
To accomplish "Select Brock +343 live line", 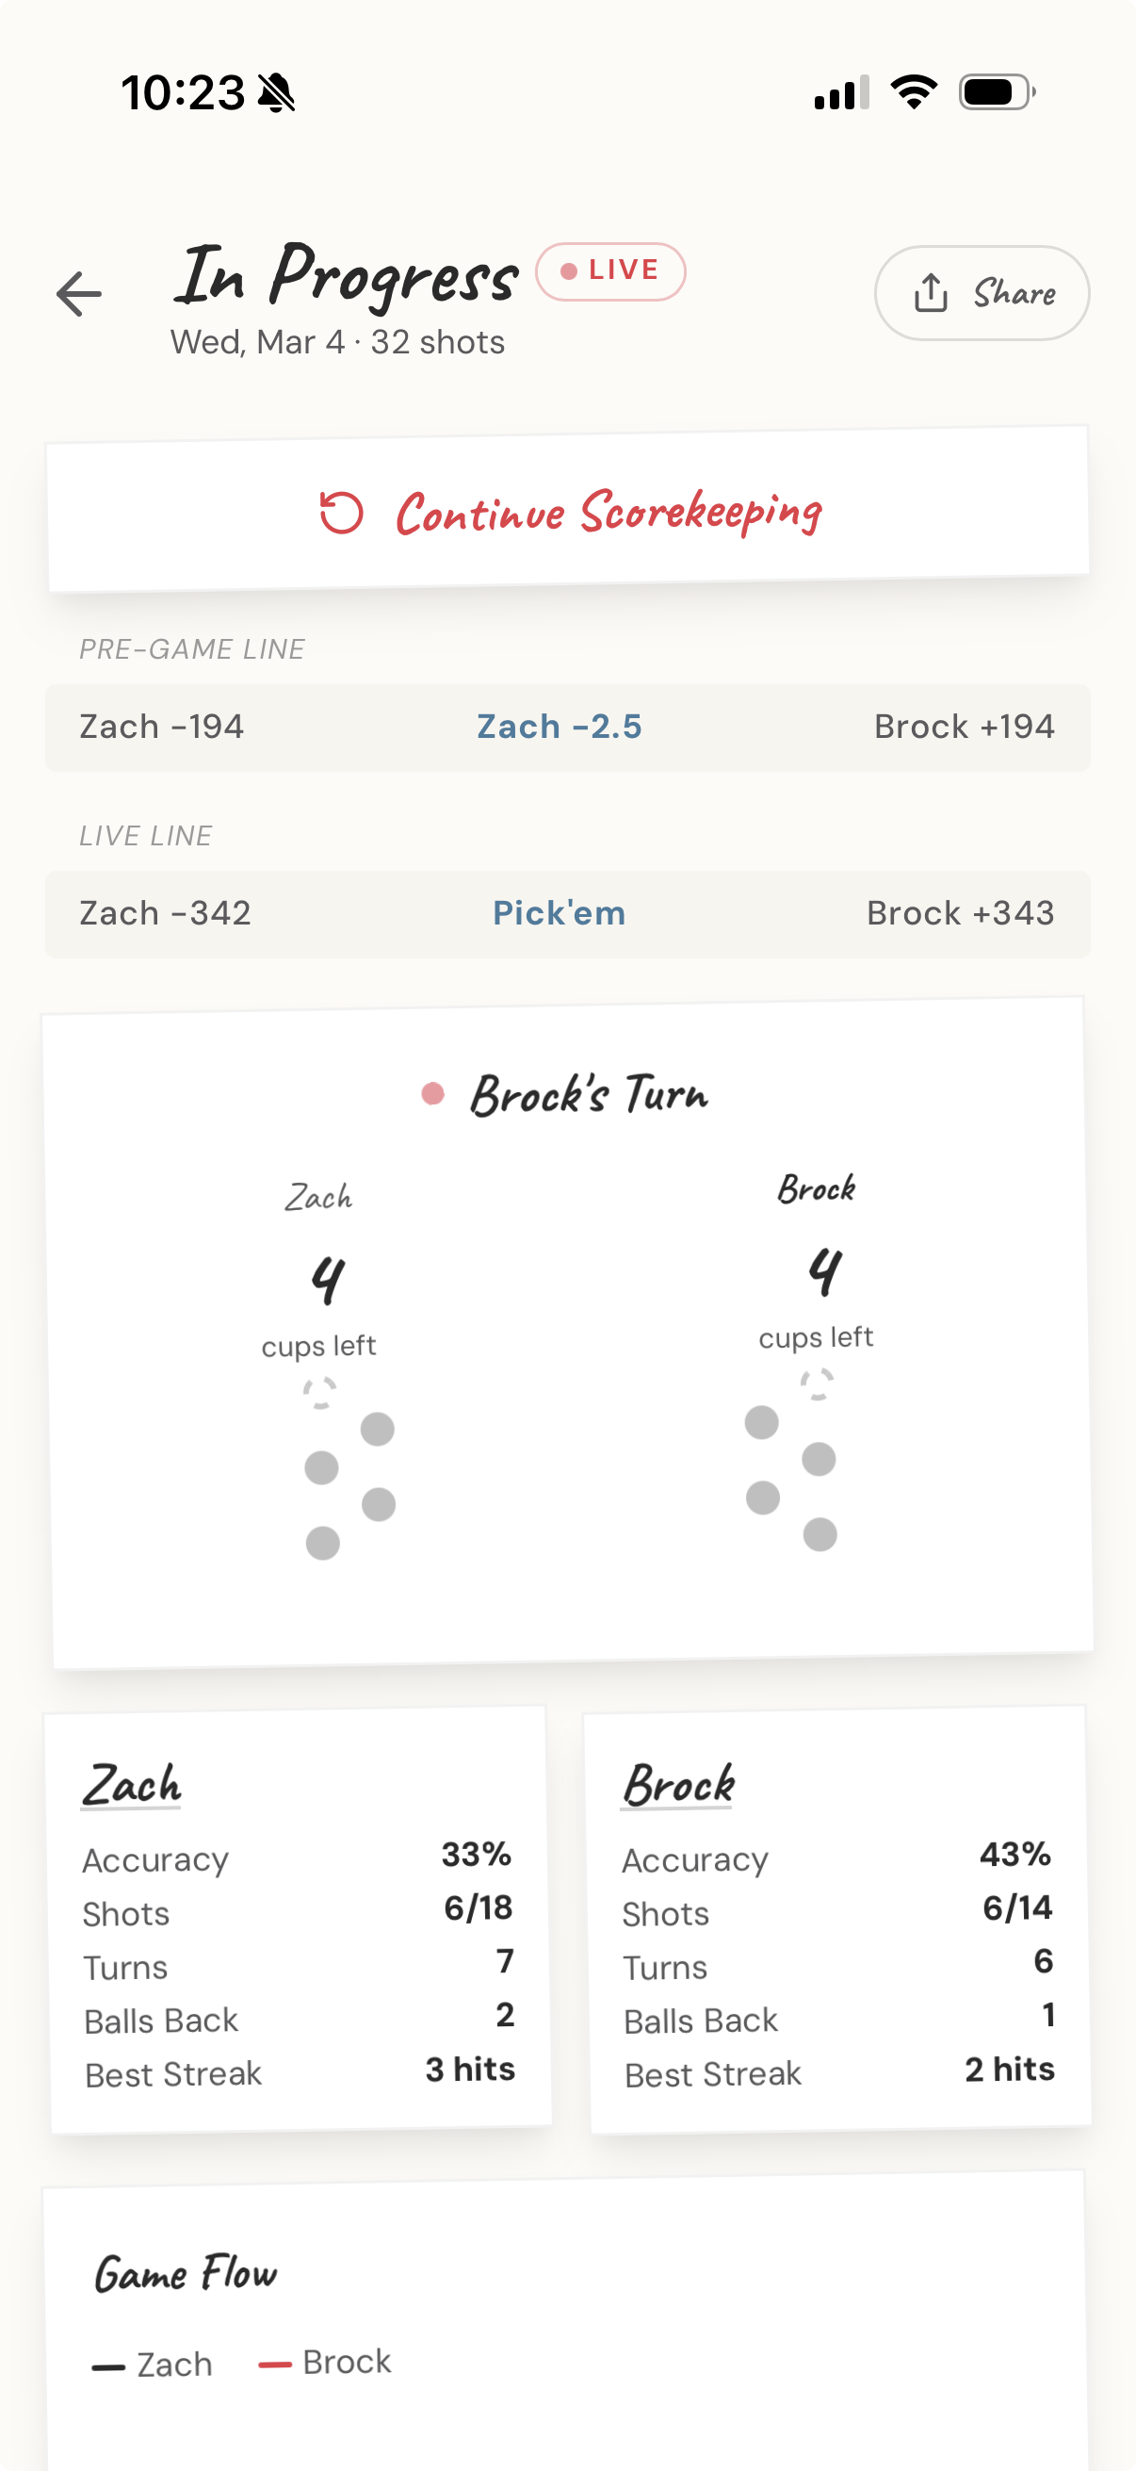I will pyautogui.click(x=960, y=913).
